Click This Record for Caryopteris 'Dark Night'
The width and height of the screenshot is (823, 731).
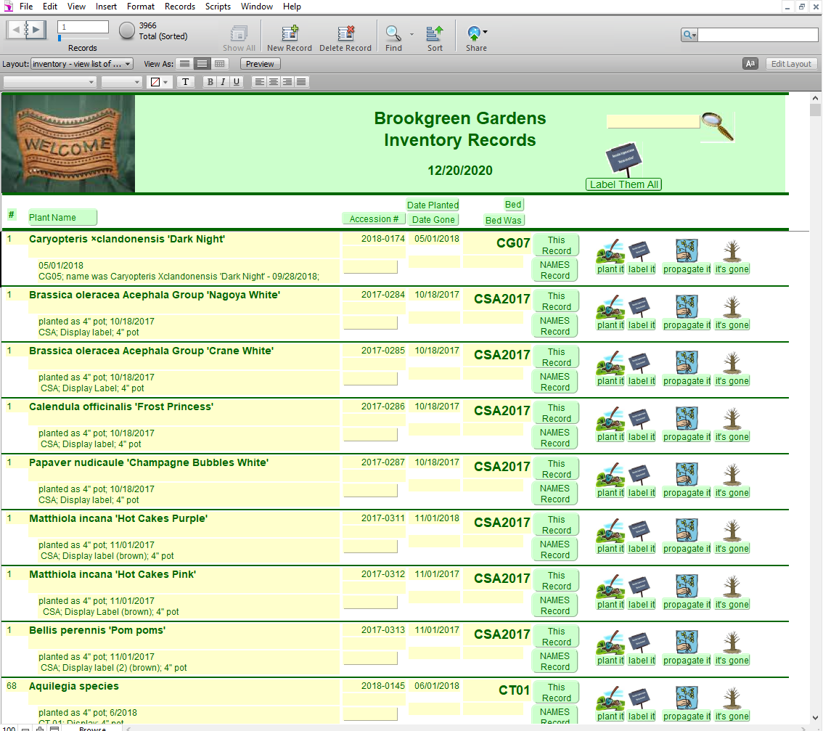click(x=556, y=245)
